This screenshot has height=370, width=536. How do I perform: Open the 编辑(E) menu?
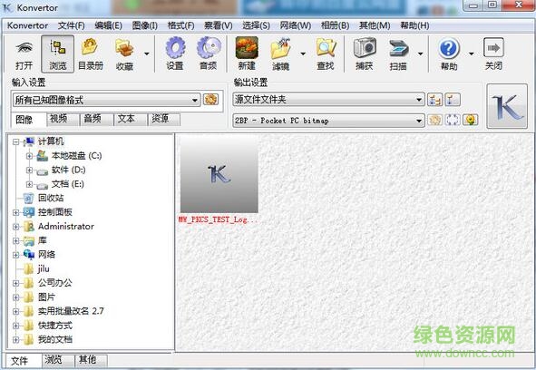pyautogui.click(x=108, y=25)
